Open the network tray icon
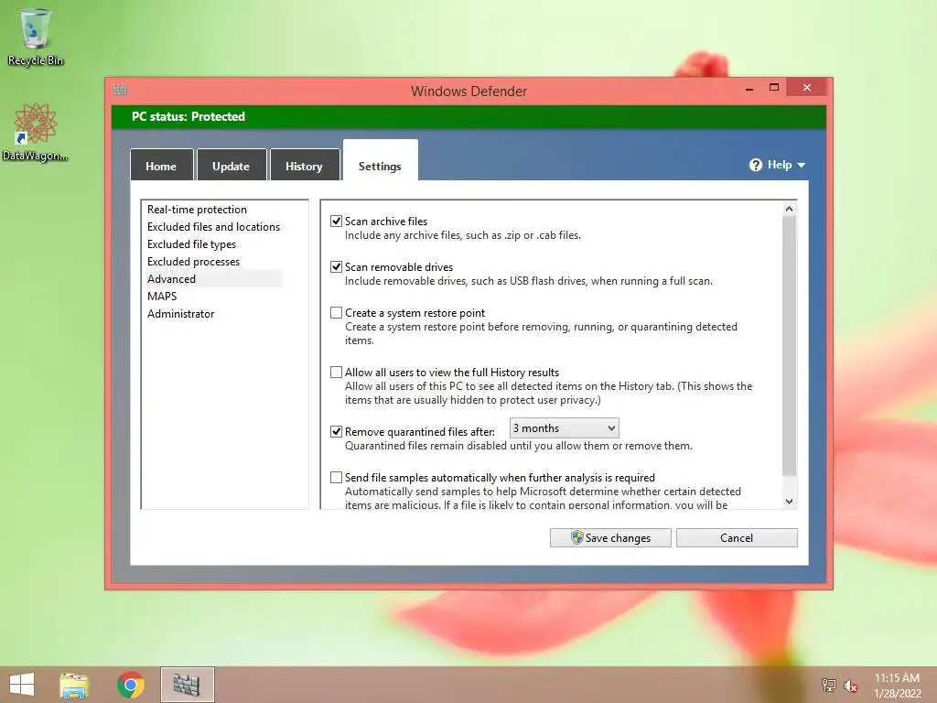This screenshot has width=937, height=703. point(829,685)
